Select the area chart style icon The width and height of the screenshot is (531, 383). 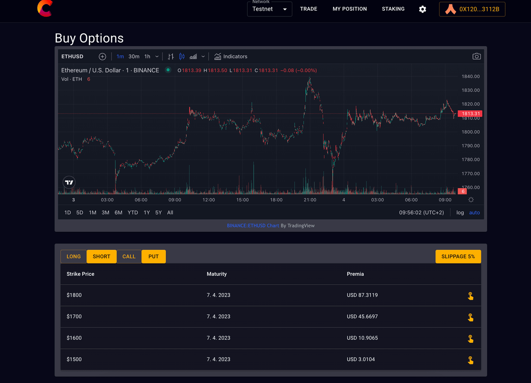(x=193, y=57)
